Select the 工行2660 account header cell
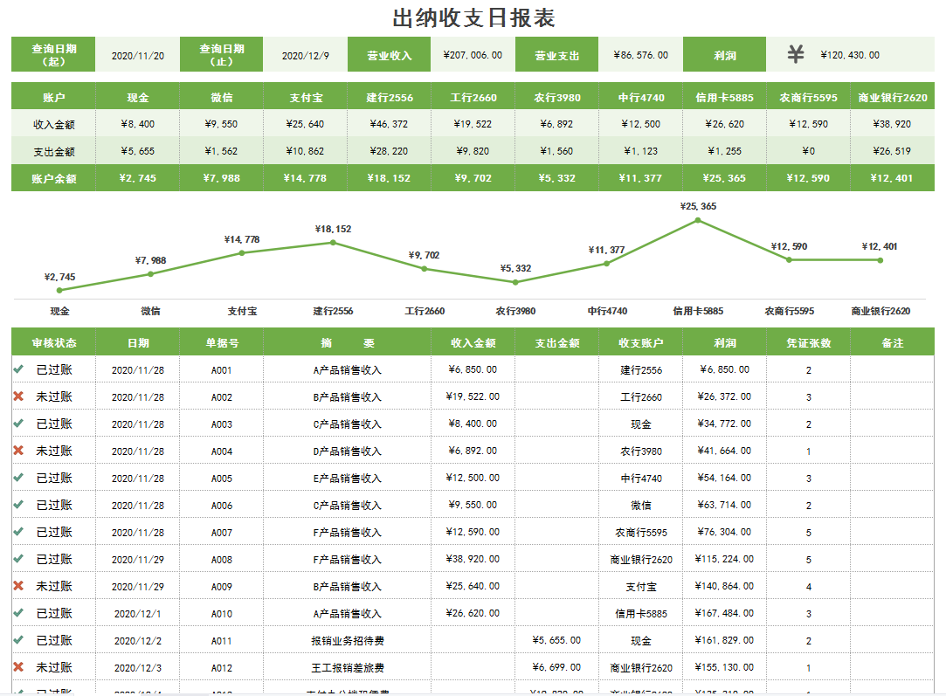Image resolution: width=946 pixels, height=696 pixels. (x=473, y=97)
